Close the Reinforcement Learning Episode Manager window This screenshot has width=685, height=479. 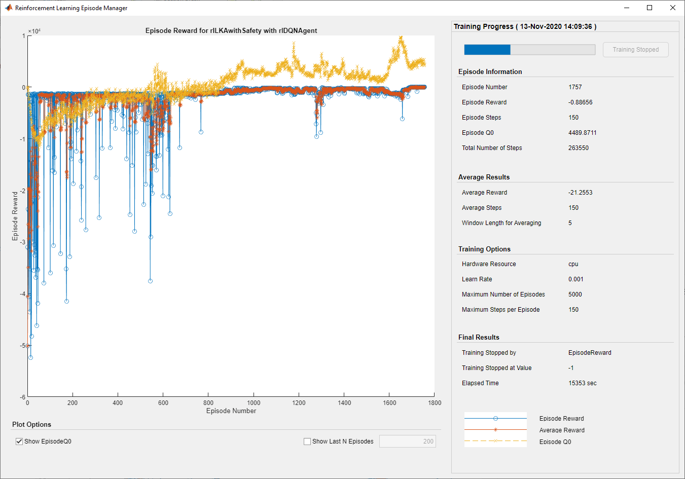(x=673, y=8)
